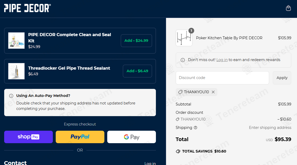Click the Pipe Decor logo
The height and width of the screenshot is (165, 297).
point(27,8)
